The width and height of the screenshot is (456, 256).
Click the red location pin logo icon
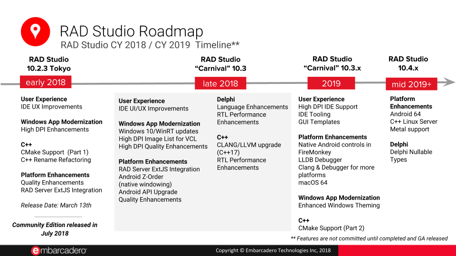pyautogui.click(x=36, y=32)
